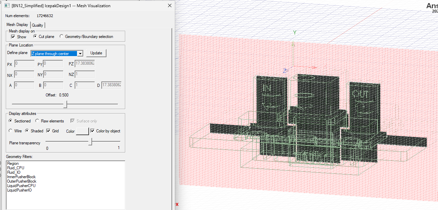Disable the Color by object checkbox

tap(92, 131)
